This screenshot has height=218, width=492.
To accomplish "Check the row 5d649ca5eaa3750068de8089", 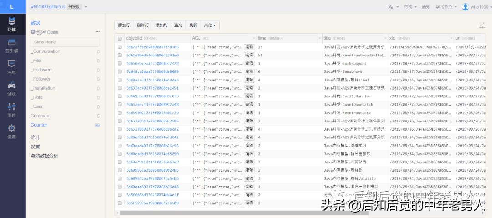I will click(x=119, y=71).
